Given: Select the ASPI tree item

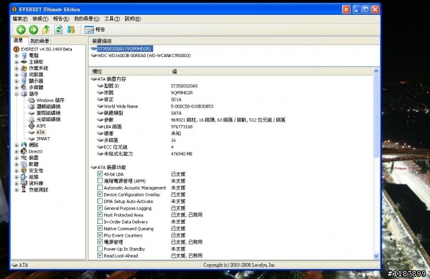Looking at the screenshot, I should [x=41, y=126].
